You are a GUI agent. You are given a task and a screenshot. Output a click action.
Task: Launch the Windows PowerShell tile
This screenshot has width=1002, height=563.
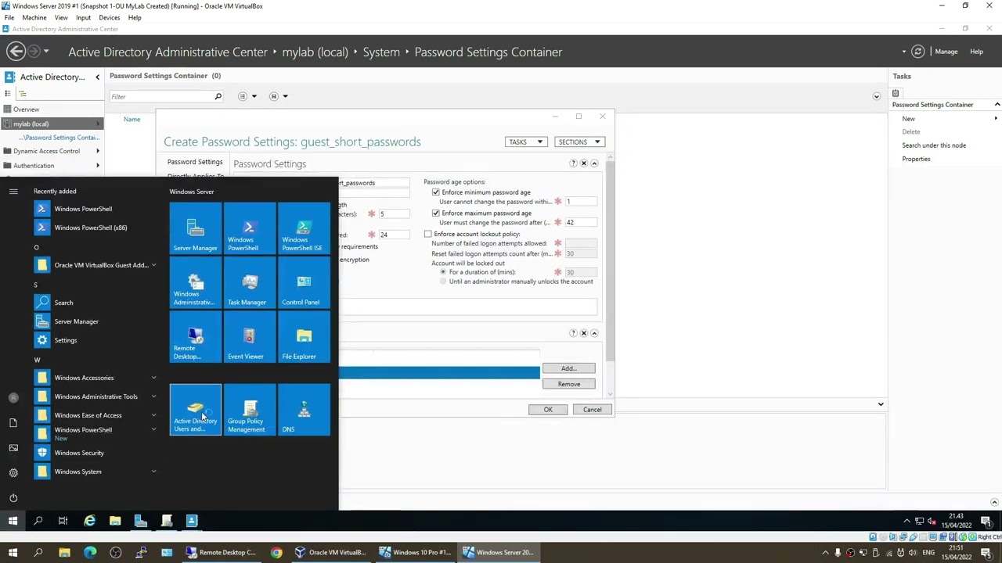249,228
